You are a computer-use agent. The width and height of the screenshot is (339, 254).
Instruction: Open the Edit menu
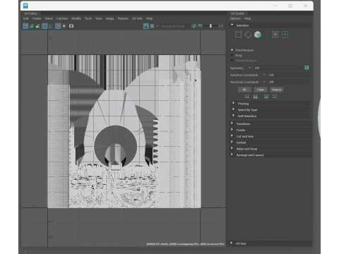(25, 18)
